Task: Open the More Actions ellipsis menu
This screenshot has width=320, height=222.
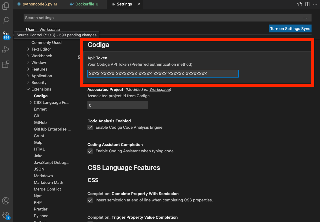Action: pyautogui.click(x=315, y=4)
